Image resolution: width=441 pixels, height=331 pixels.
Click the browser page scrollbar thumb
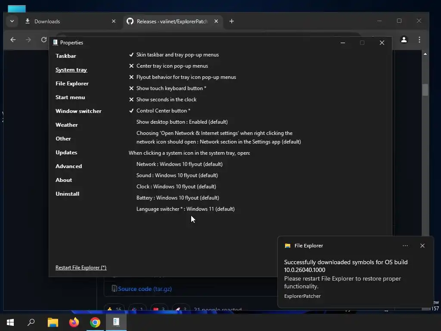(425, 90)
